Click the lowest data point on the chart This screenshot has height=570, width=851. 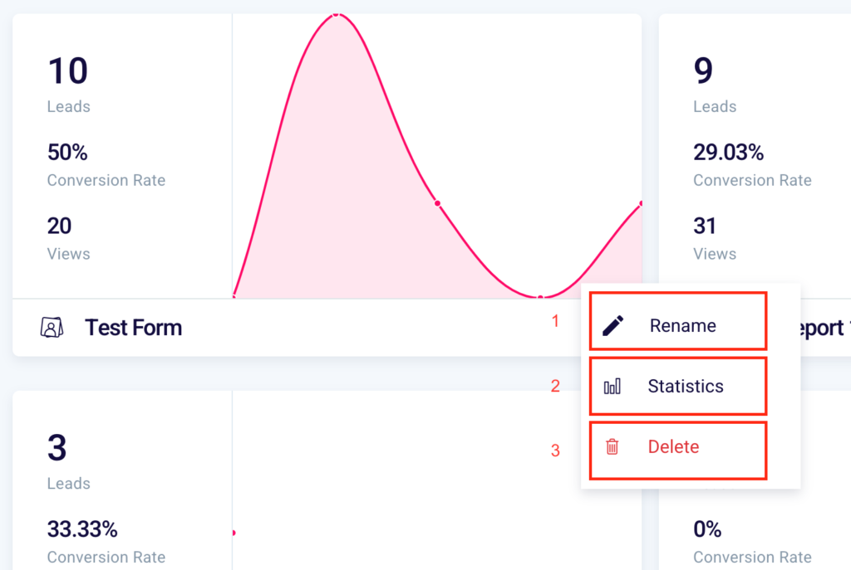pyautogui.click(x=540, y=297)
